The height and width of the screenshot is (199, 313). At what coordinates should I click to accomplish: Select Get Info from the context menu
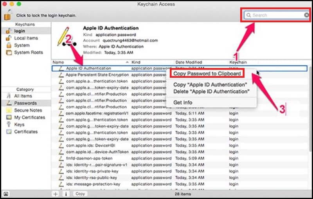tap(183, 102)
